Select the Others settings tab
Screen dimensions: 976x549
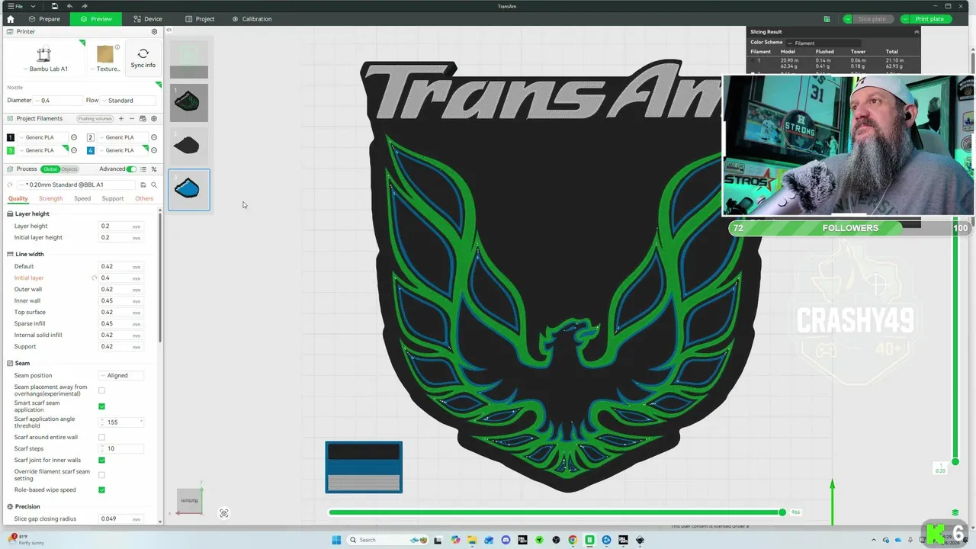[x=144, y=199]
